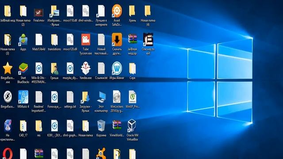283x159 pixels.
Task: Select the Start BlueStacks shortcut
Action: coord(23,68)
